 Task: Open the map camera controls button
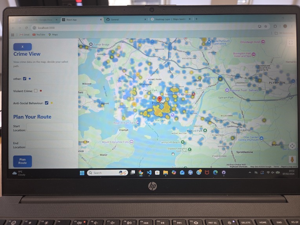pos(292,146)
